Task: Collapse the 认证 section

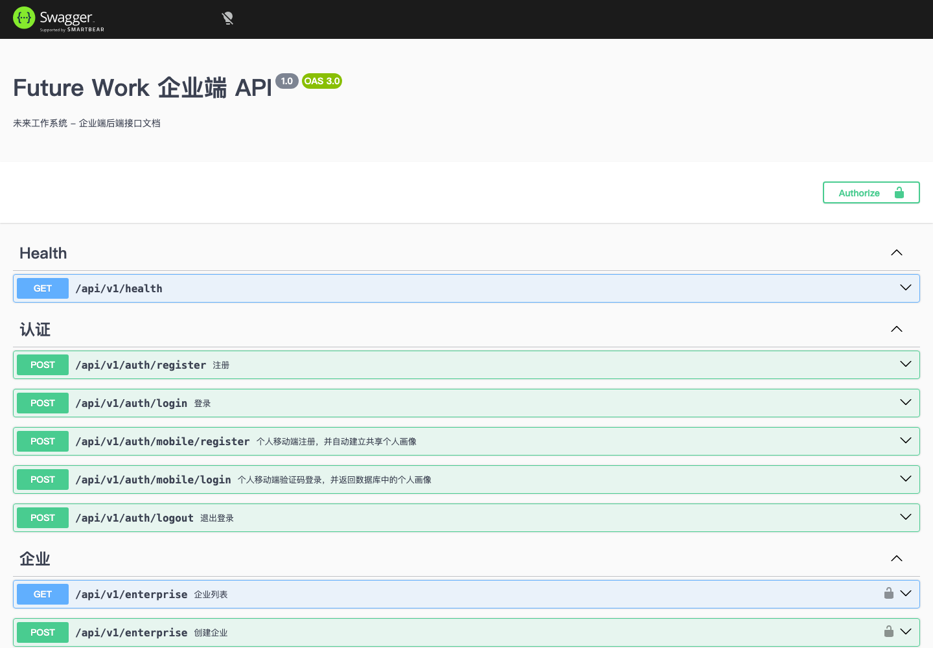Action: 897,329
